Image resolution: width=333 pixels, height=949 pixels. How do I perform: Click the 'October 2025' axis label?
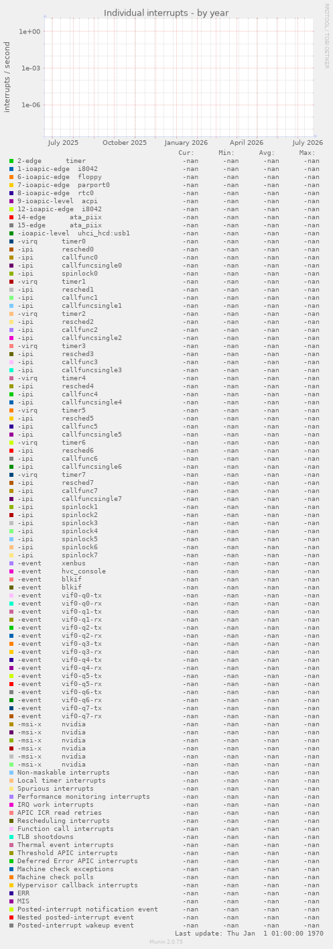pos(125,142)
